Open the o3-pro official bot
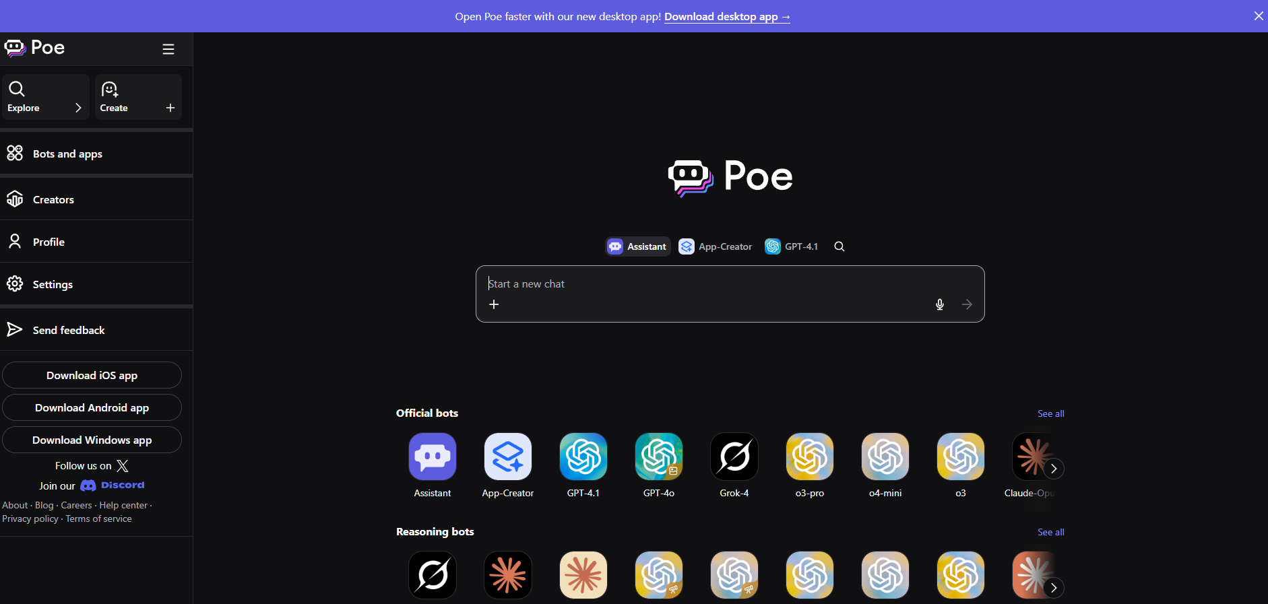Screen dimensions: 1268x604 tap(810, 465)
